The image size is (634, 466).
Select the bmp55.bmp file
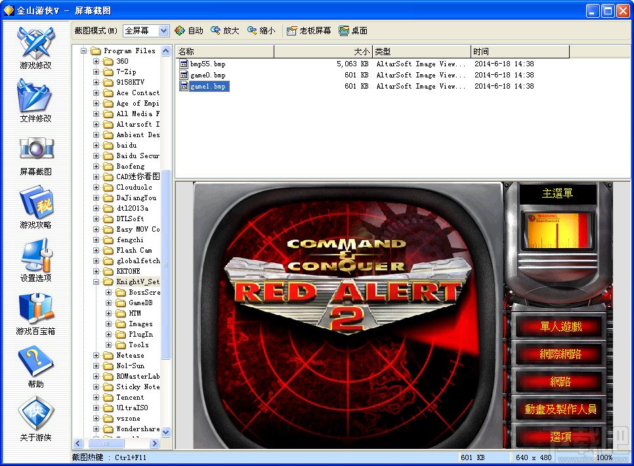(207, 64)
